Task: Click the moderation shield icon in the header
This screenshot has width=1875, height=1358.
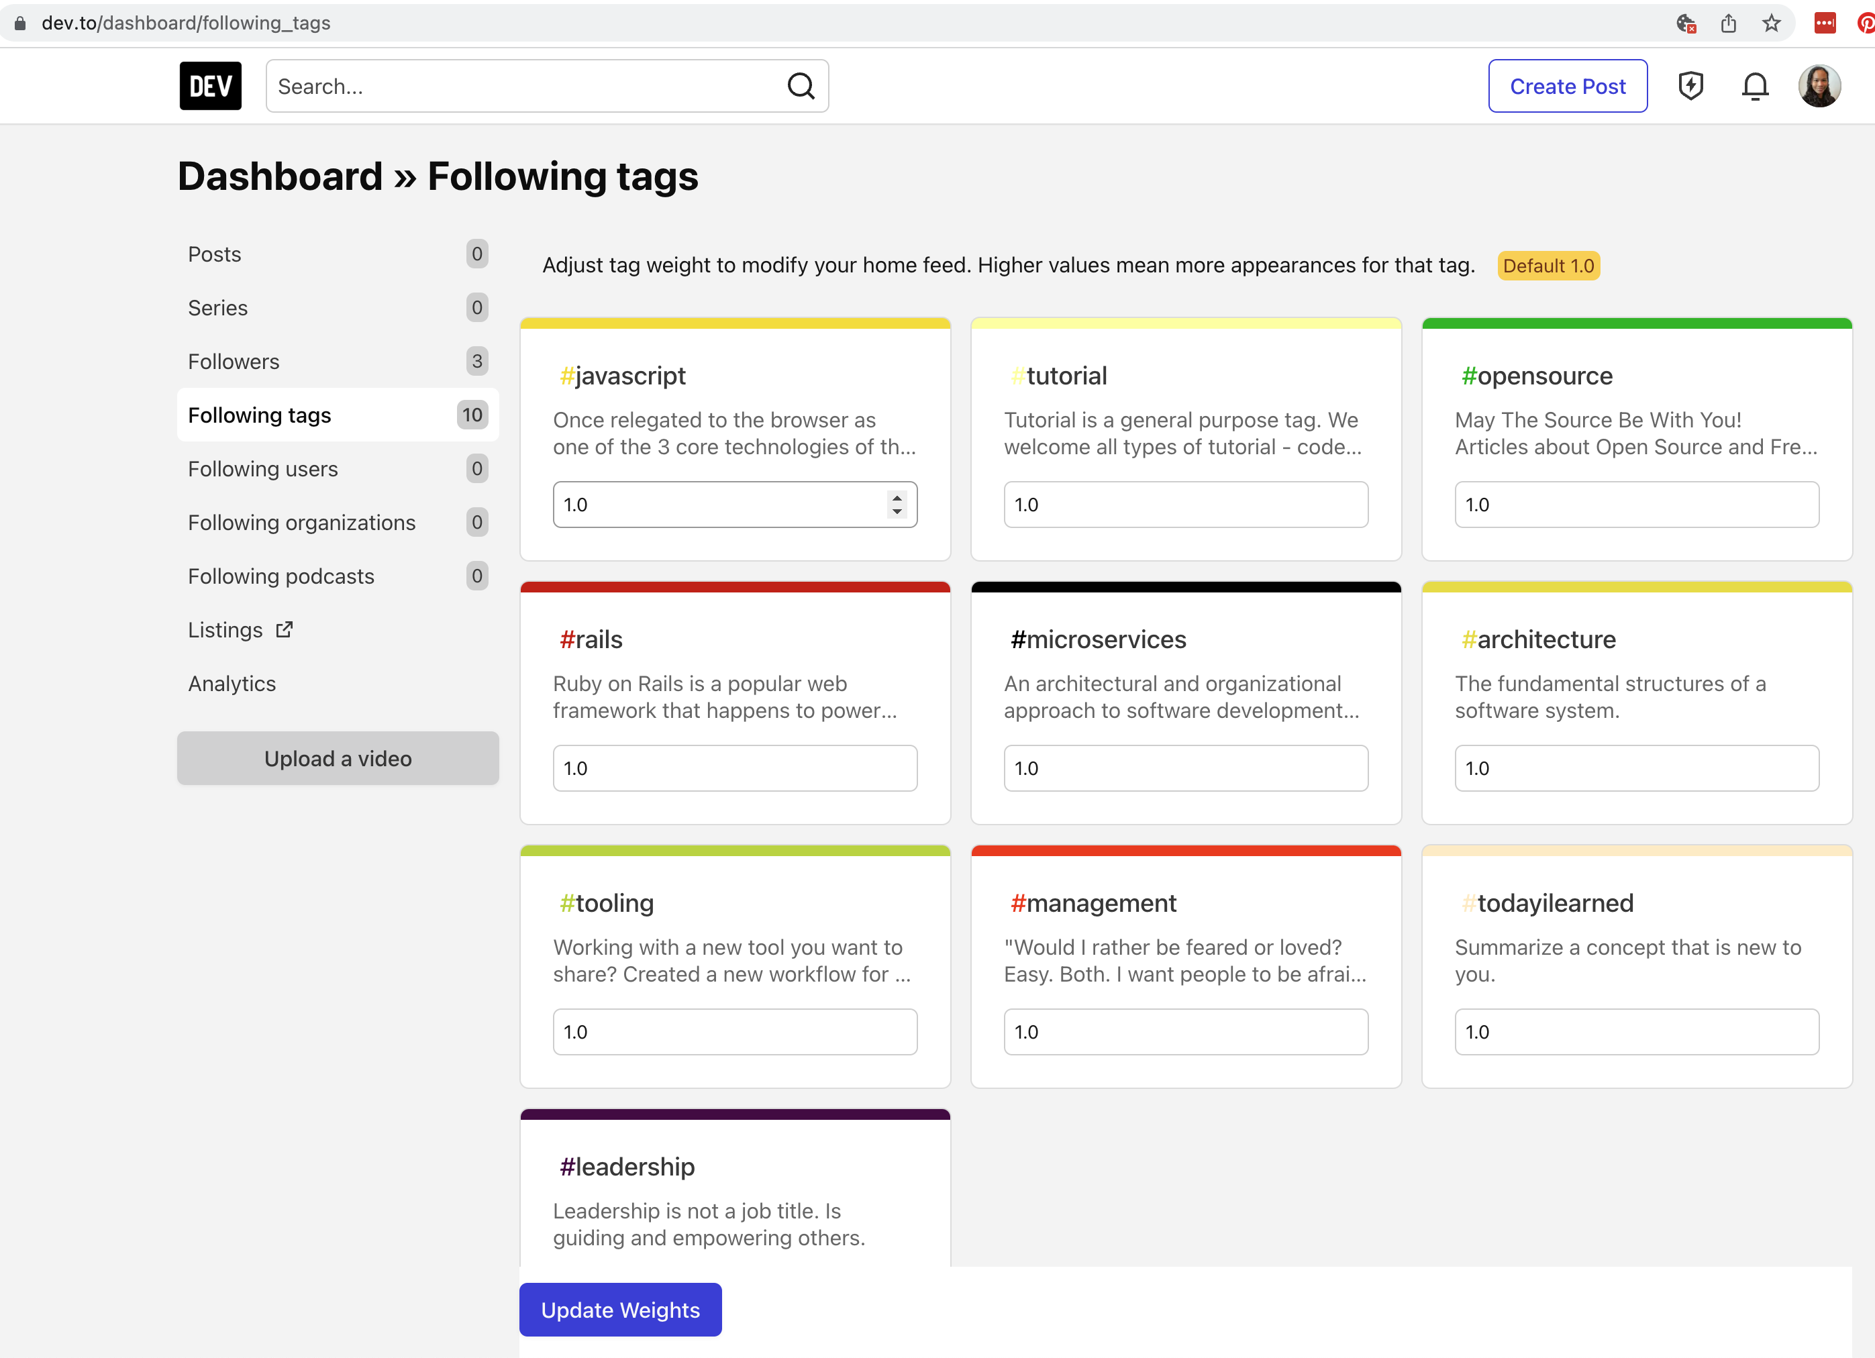Action: 1690,85
